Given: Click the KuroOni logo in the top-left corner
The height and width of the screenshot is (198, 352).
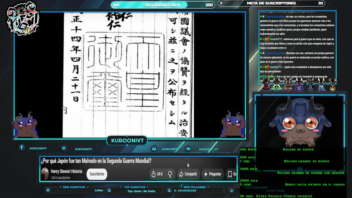Looking at the screenshot, I should click(x=23, y=18).
